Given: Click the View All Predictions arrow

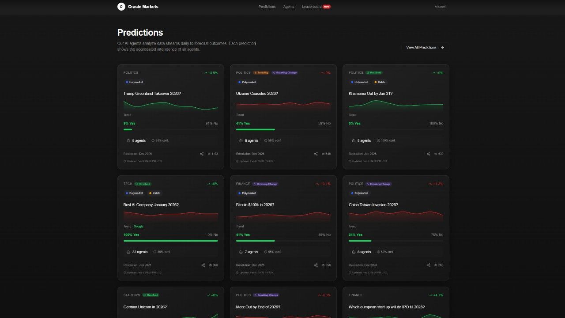Looking at the screenshot, I should 442,47.
